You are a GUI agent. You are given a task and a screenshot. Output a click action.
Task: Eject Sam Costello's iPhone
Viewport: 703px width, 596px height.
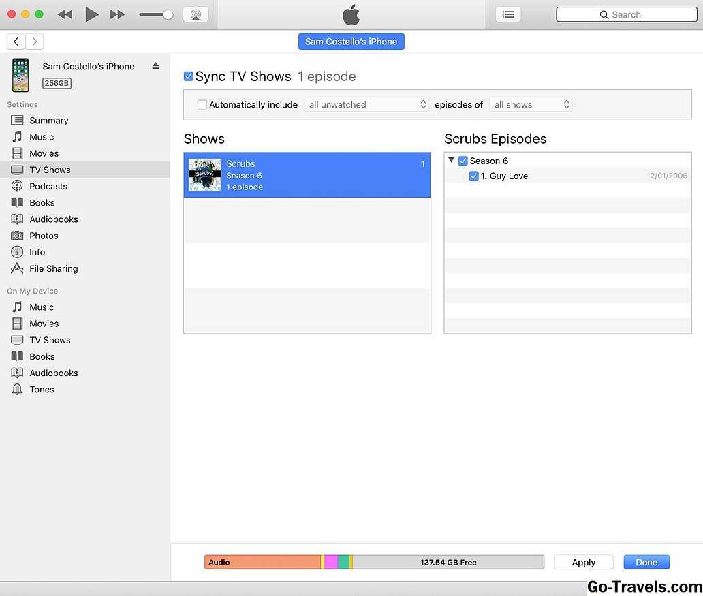(x=155, y=66)
